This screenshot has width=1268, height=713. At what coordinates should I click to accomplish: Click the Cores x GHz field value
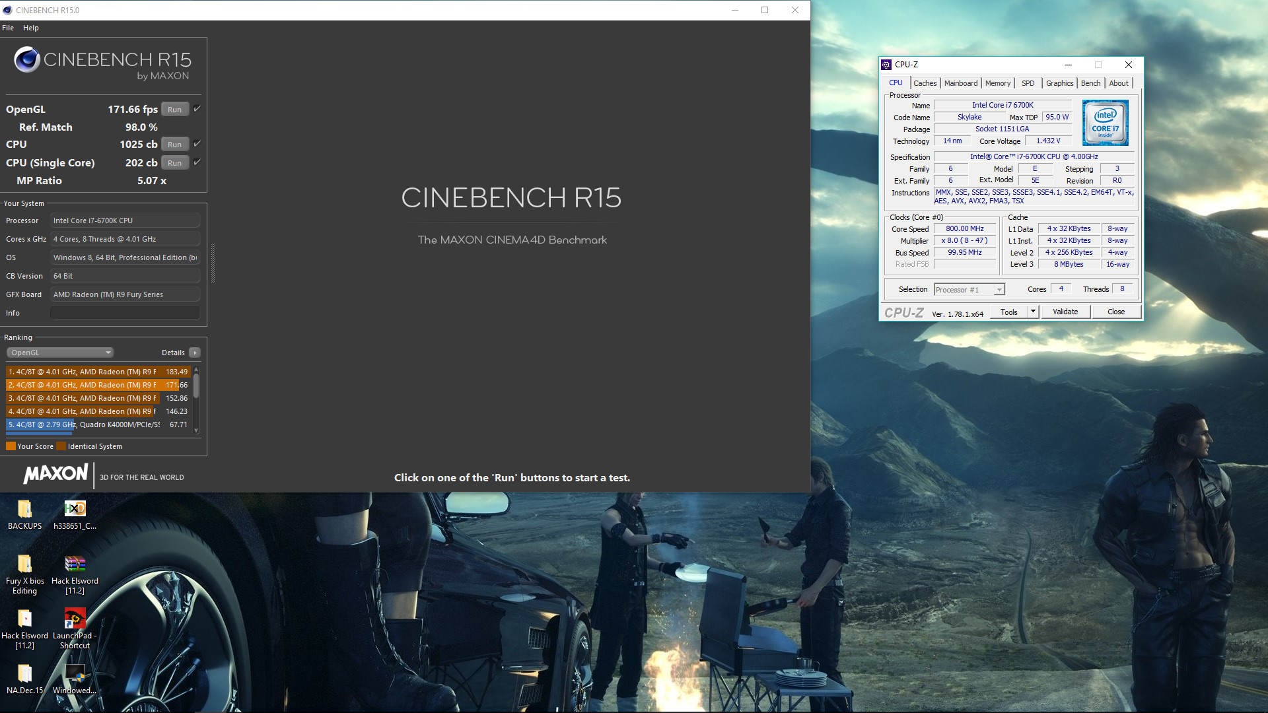coord(125,239)
